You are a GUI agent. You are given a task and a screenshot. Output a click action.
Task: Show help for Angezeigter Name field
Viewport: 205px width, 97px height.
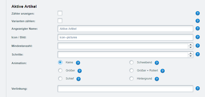tap(198, 28)
